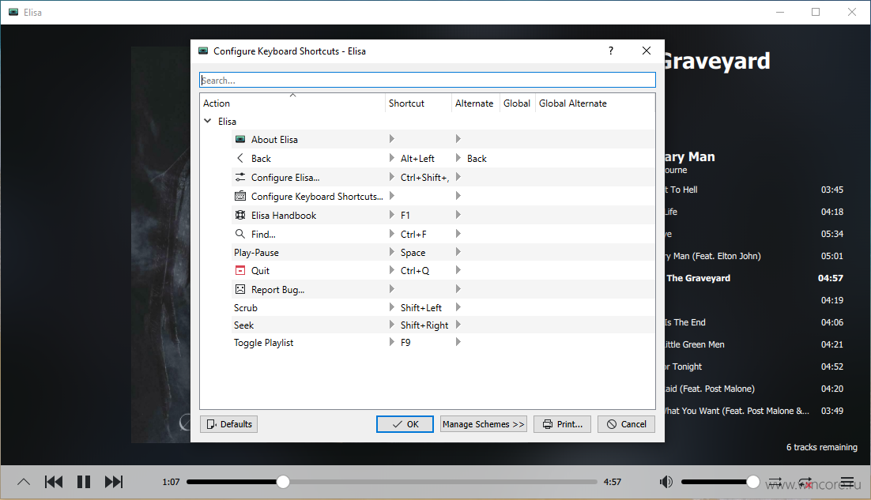Sort by the Action column header

[292, 103]
